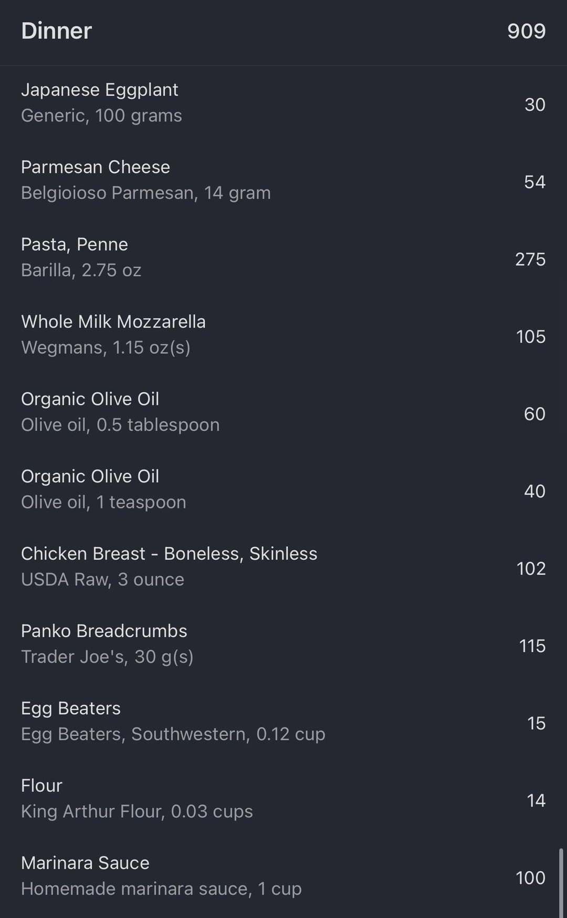Tap the Trader Joe's, 30 g(s) serving line
The image size is (567, 918).
(x=107, y=656)
